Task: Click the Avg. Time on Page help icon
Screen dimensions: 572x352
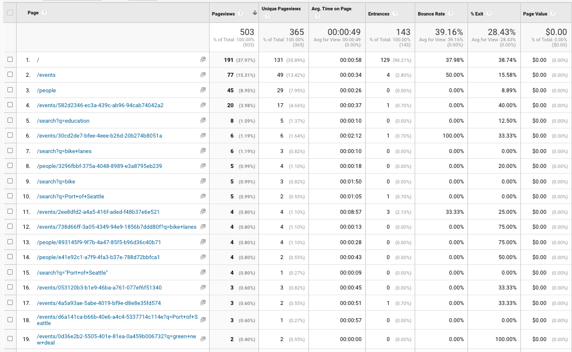Action: click(316, 15)
